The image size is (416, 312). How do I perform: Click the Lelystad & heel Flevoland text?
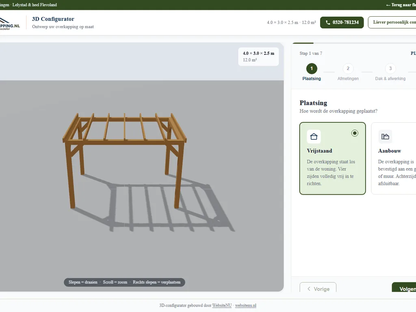click(35, 5)
